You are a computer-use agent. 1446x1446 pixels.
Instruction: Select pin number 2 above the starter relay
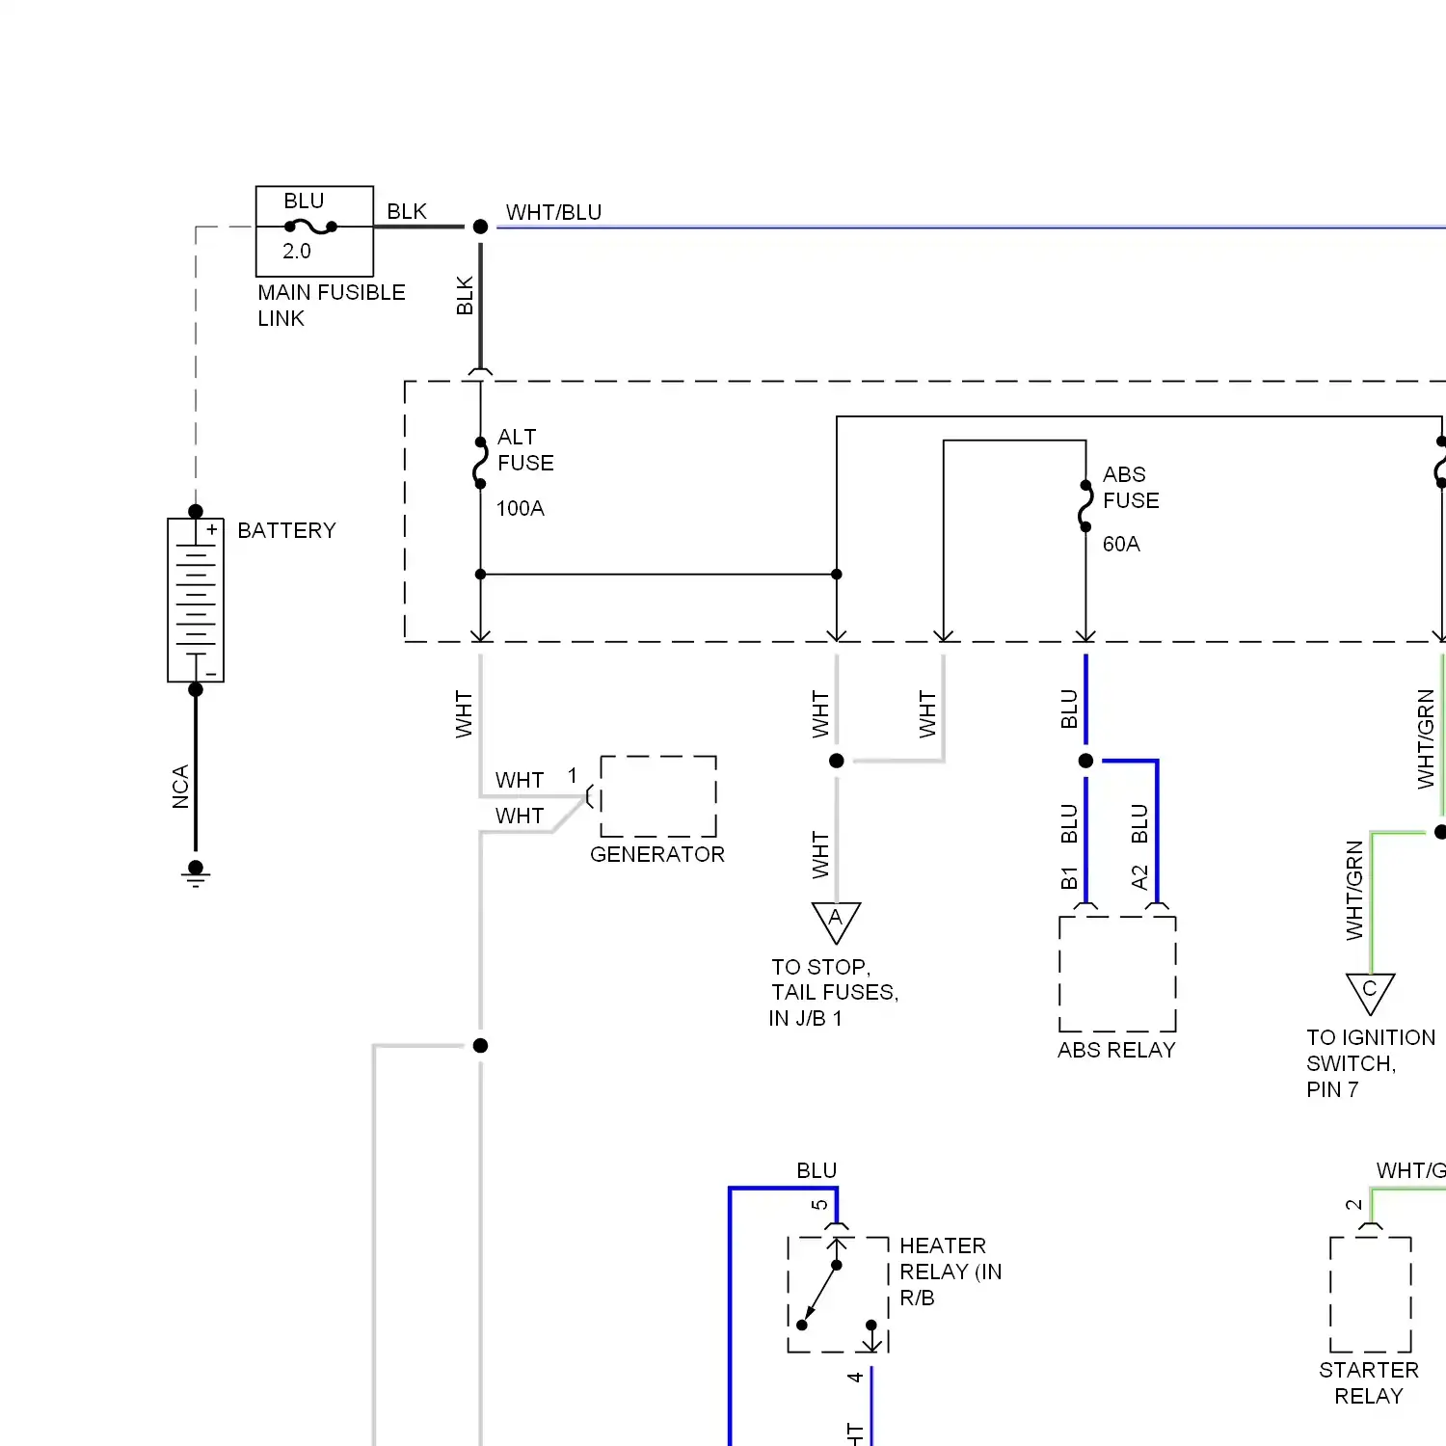point(1353,1205)
